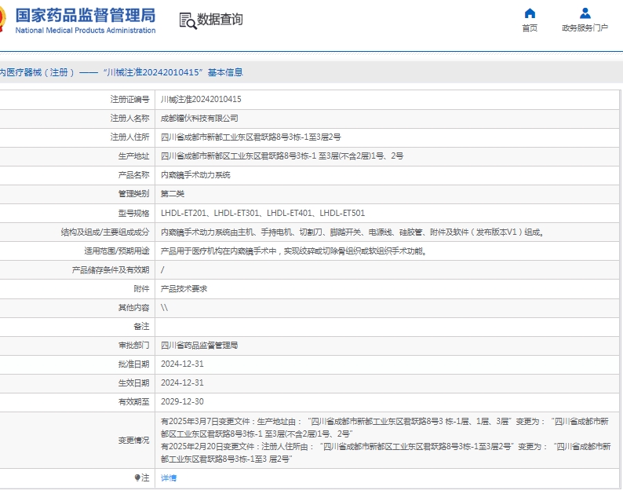The height and width of the screenshot is (494, 623).
Task: Click the 产品储存条件及有效期 slash value
Action: 162,270
